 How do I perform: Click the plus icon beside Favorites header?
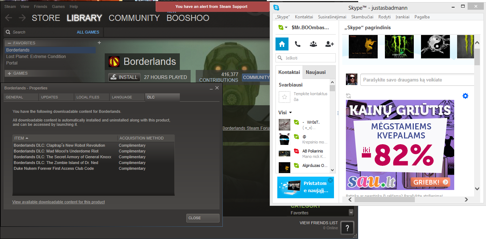pyautogui.click(x=99, y=43)
